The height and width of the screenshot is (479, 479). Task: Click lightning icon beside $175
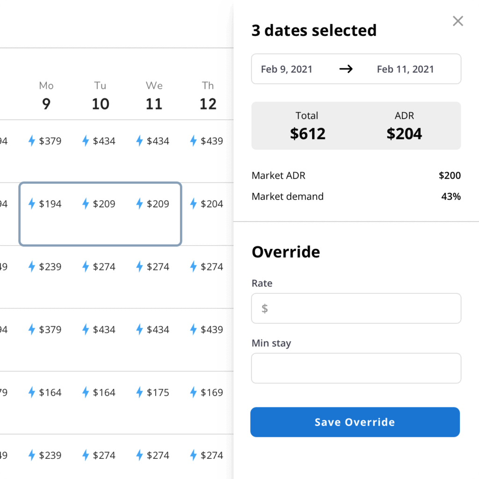coord(139,392)
